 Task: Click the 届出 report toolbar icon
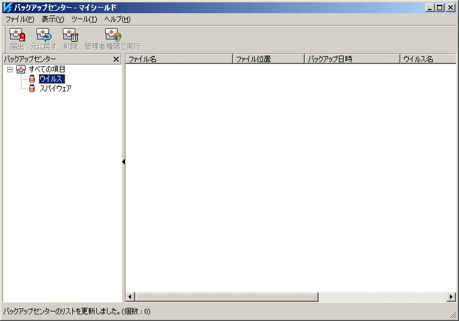[x=17, y=35]
